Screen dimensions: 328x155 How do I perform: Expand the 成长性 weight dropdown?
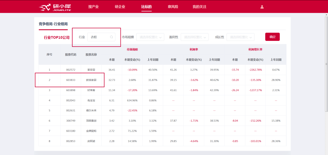[241, 37]
